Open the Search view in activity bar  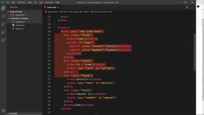3,16
